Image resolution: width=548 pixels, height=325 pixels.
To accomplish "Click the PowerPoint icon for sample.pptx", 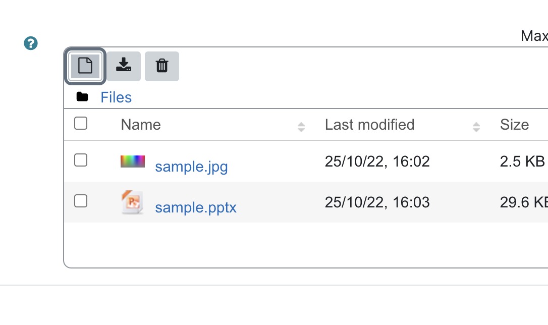I will click(132, 202).
